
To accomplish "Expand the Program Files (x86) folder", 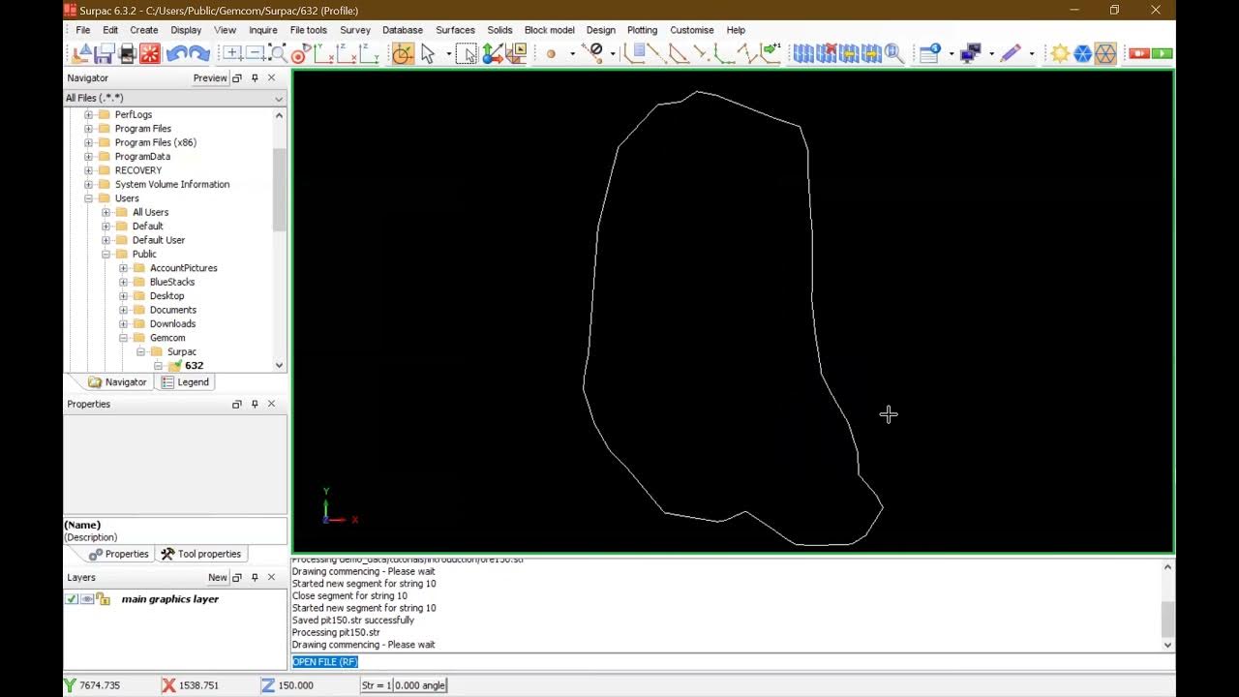I will (x=88, y=142).
